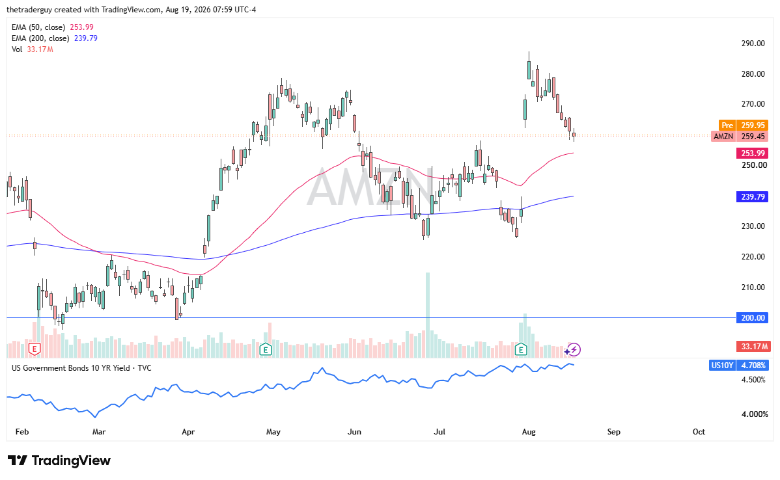This screenshot has width=780, height=480.
Task: Click the 220.00 price axis value
Action: [753, 257]
